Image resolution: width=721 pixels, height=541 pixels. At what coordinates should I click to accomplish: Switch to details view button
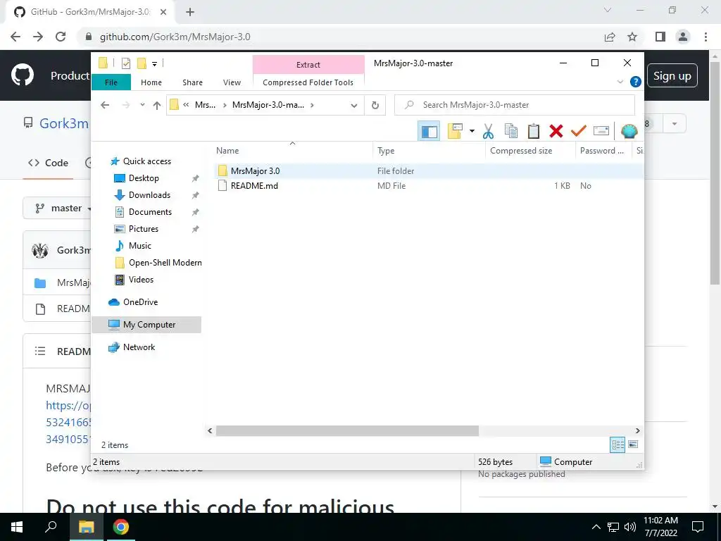pyautogui.click(x=617, y=445)
